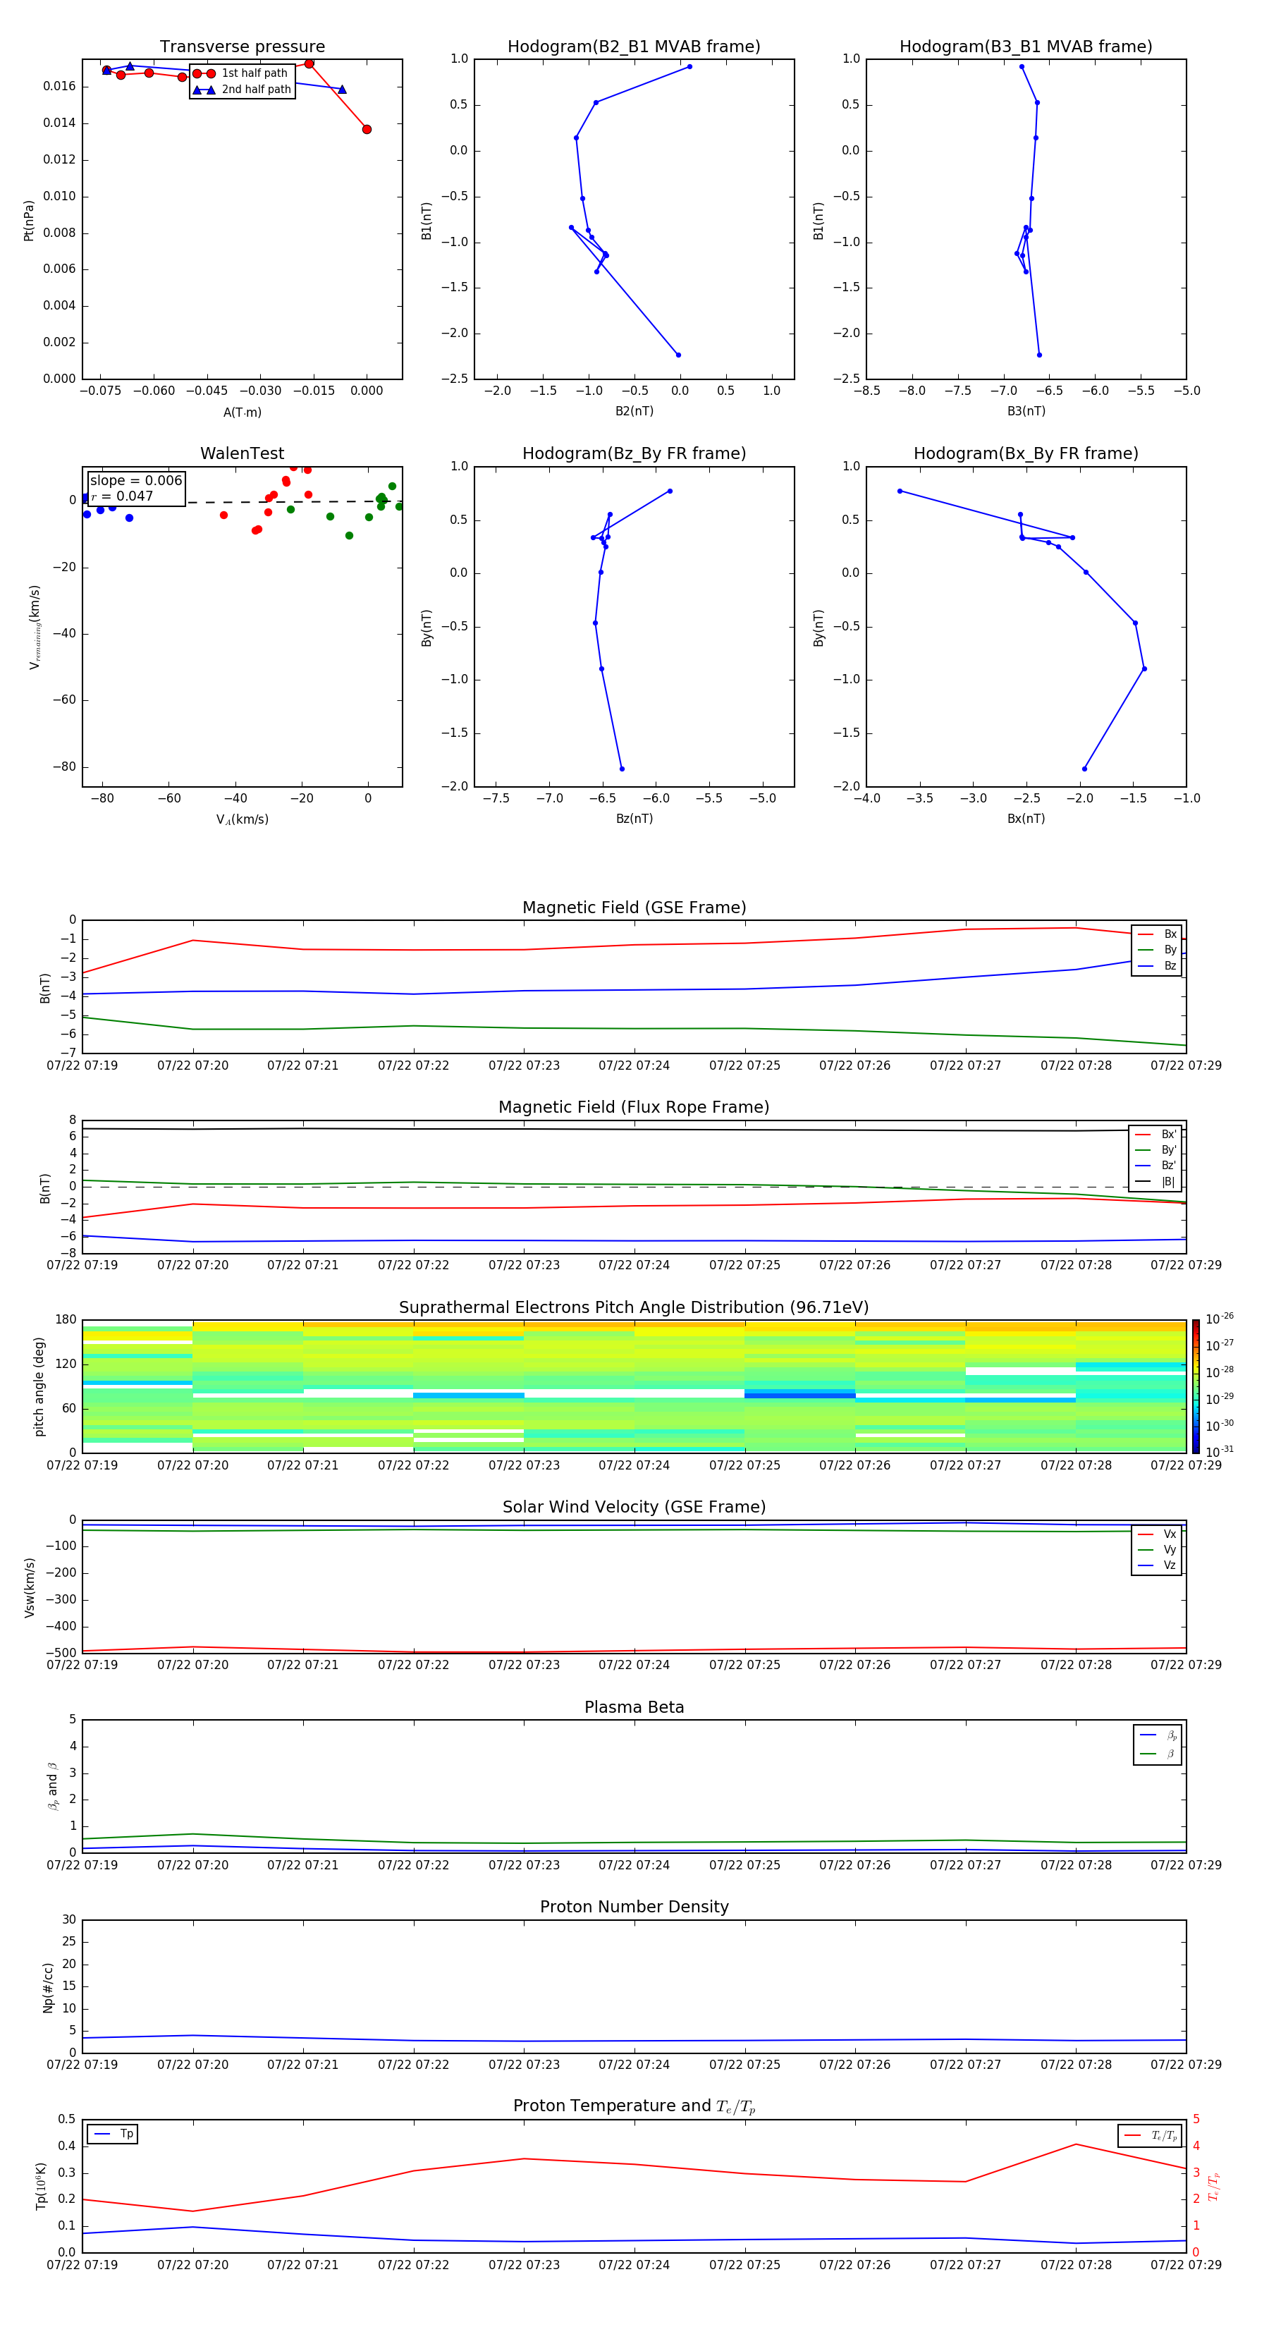Image resolution: width=1269 pixels, height=2327 pixels.
Task: Click the "B2(nT)" x-axis label
Action: click(634, 411)
